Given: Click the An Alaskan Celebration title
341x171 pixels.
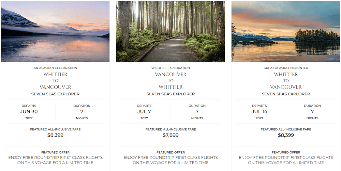Looking at the screenshot, I should (55, 68).
